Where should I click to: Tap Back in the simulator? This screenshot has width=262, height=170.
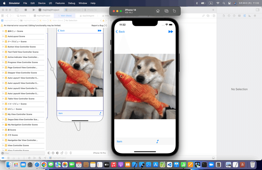(x=120, y=32)
